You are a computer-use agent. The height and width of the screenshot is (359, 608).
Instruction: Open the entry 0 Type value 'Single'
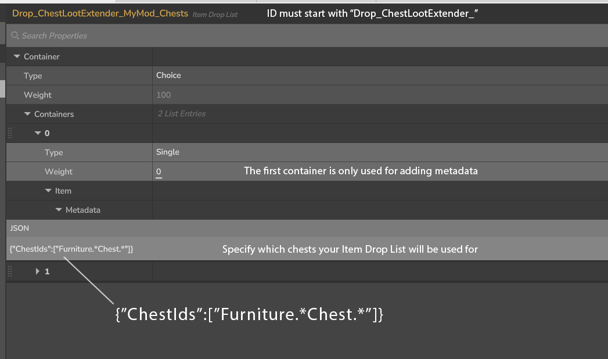coord(168,152)
